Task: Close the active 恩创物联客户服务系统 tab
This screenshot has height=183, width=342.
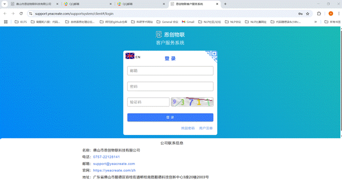Action: pos(217,4)
